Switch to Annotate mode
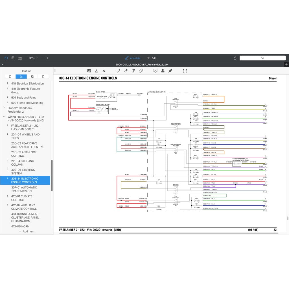Image resolution: width=289 pixels, height=289 pixels. (133, 58)
